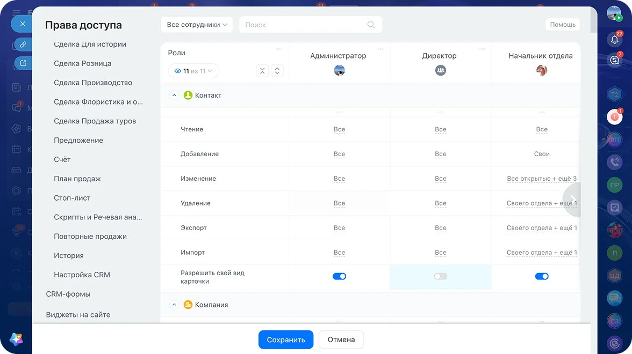This screenshot has height=354, width=632.
Task: Click the T2 hexagon icon
Action: click(x=615, y=94)
